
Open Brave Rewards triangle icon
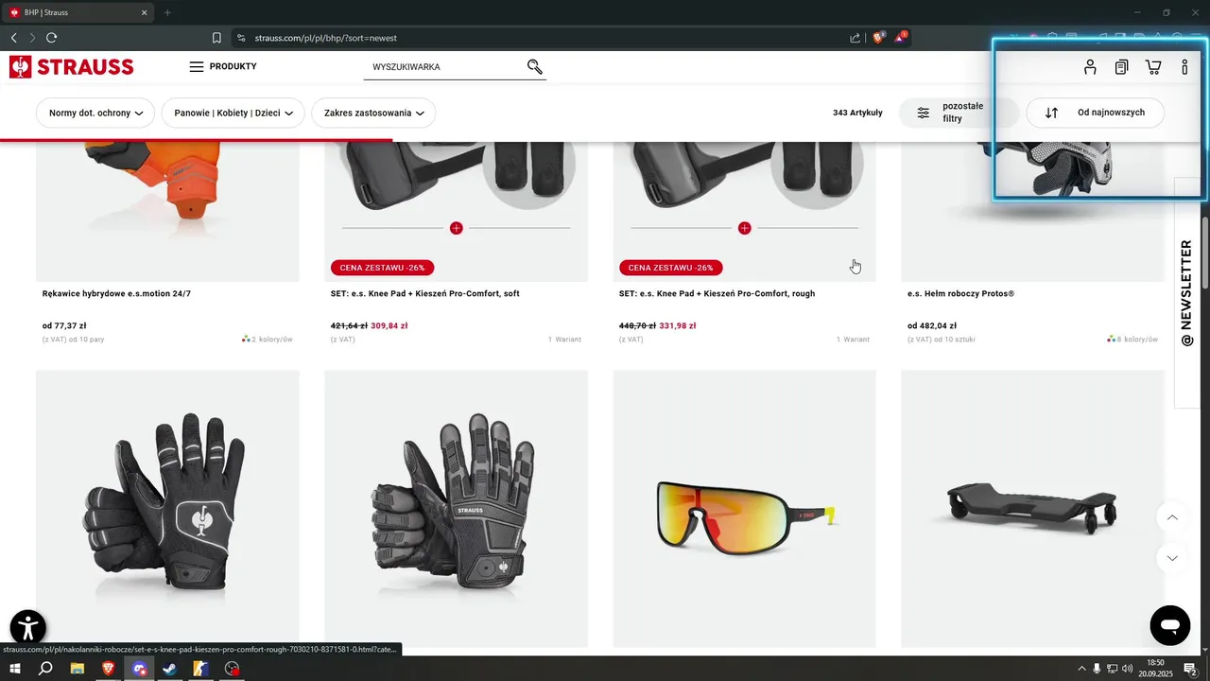[x=902, y=38]
